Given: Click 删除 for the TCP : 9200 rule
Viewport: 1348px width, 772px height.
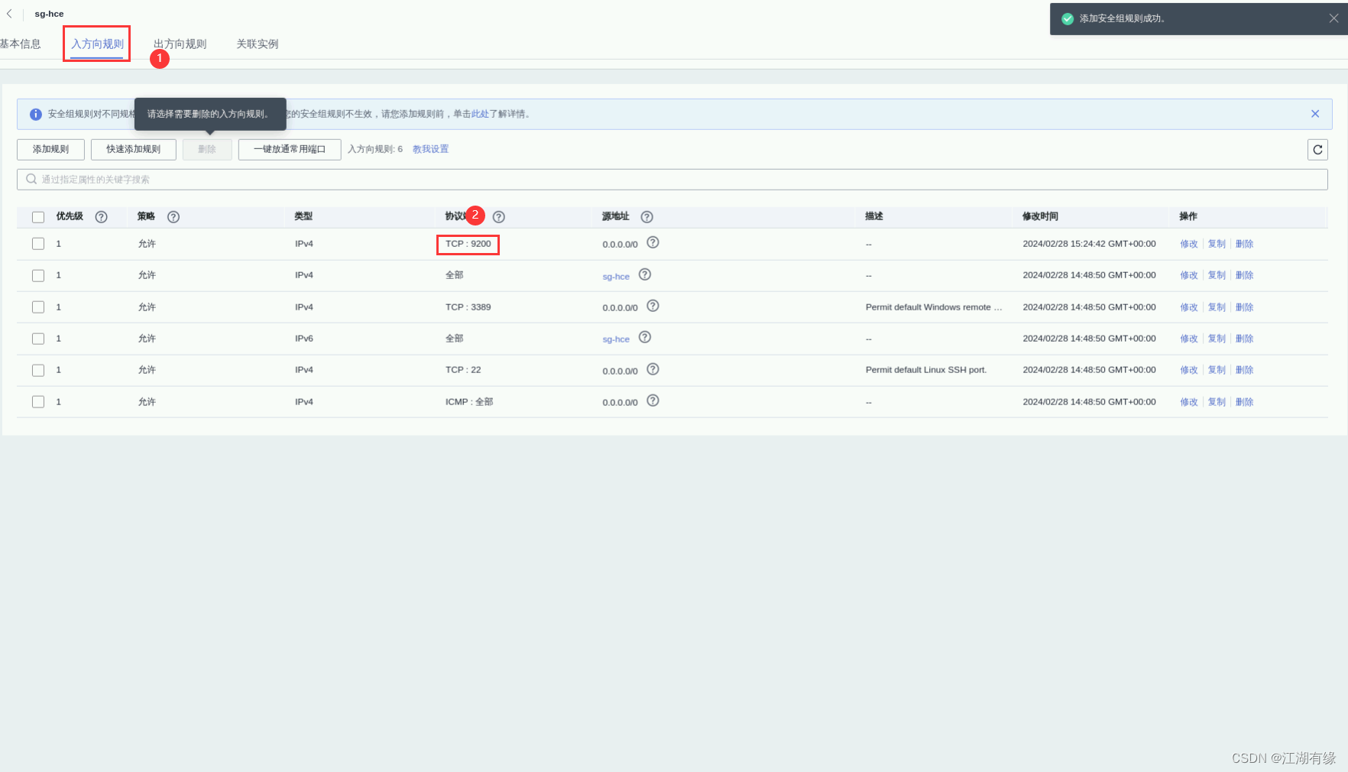Looking at the screenshot, I should 1244,244.
